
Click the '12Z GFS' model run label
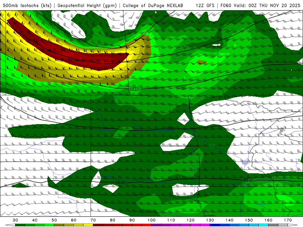coord(205,5)
